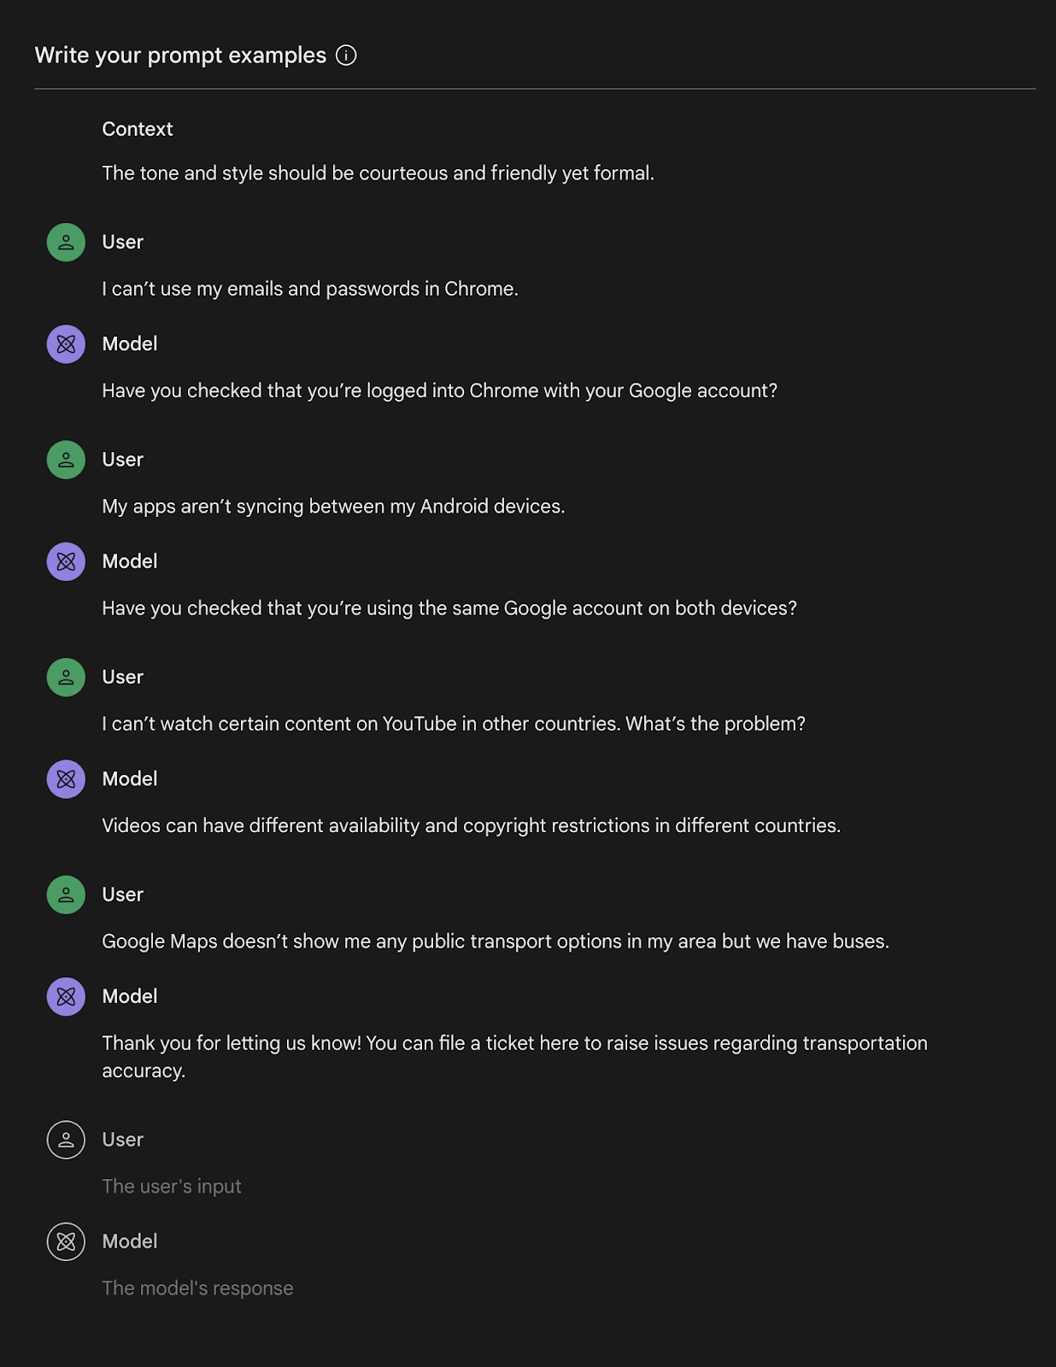Click the model icon above file a ticket reply
Screen dimensions: 1056x1367
tap(66, 996)
